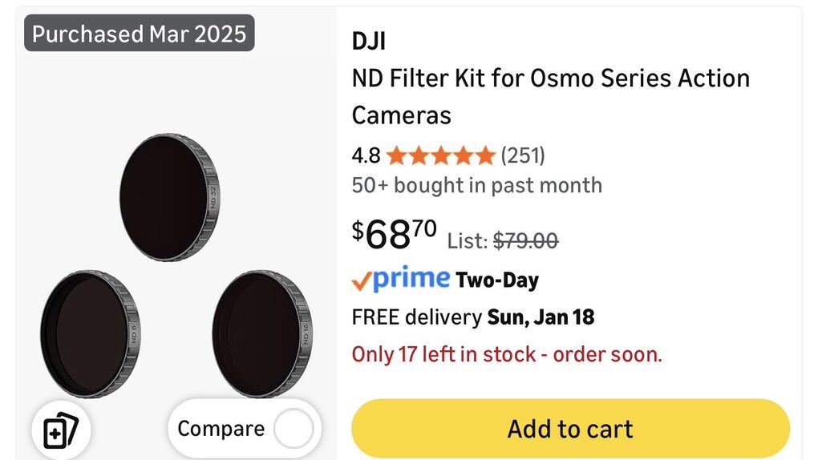Open the 251 reviews count link
This screenshot has height=460, width=818.
523,155
